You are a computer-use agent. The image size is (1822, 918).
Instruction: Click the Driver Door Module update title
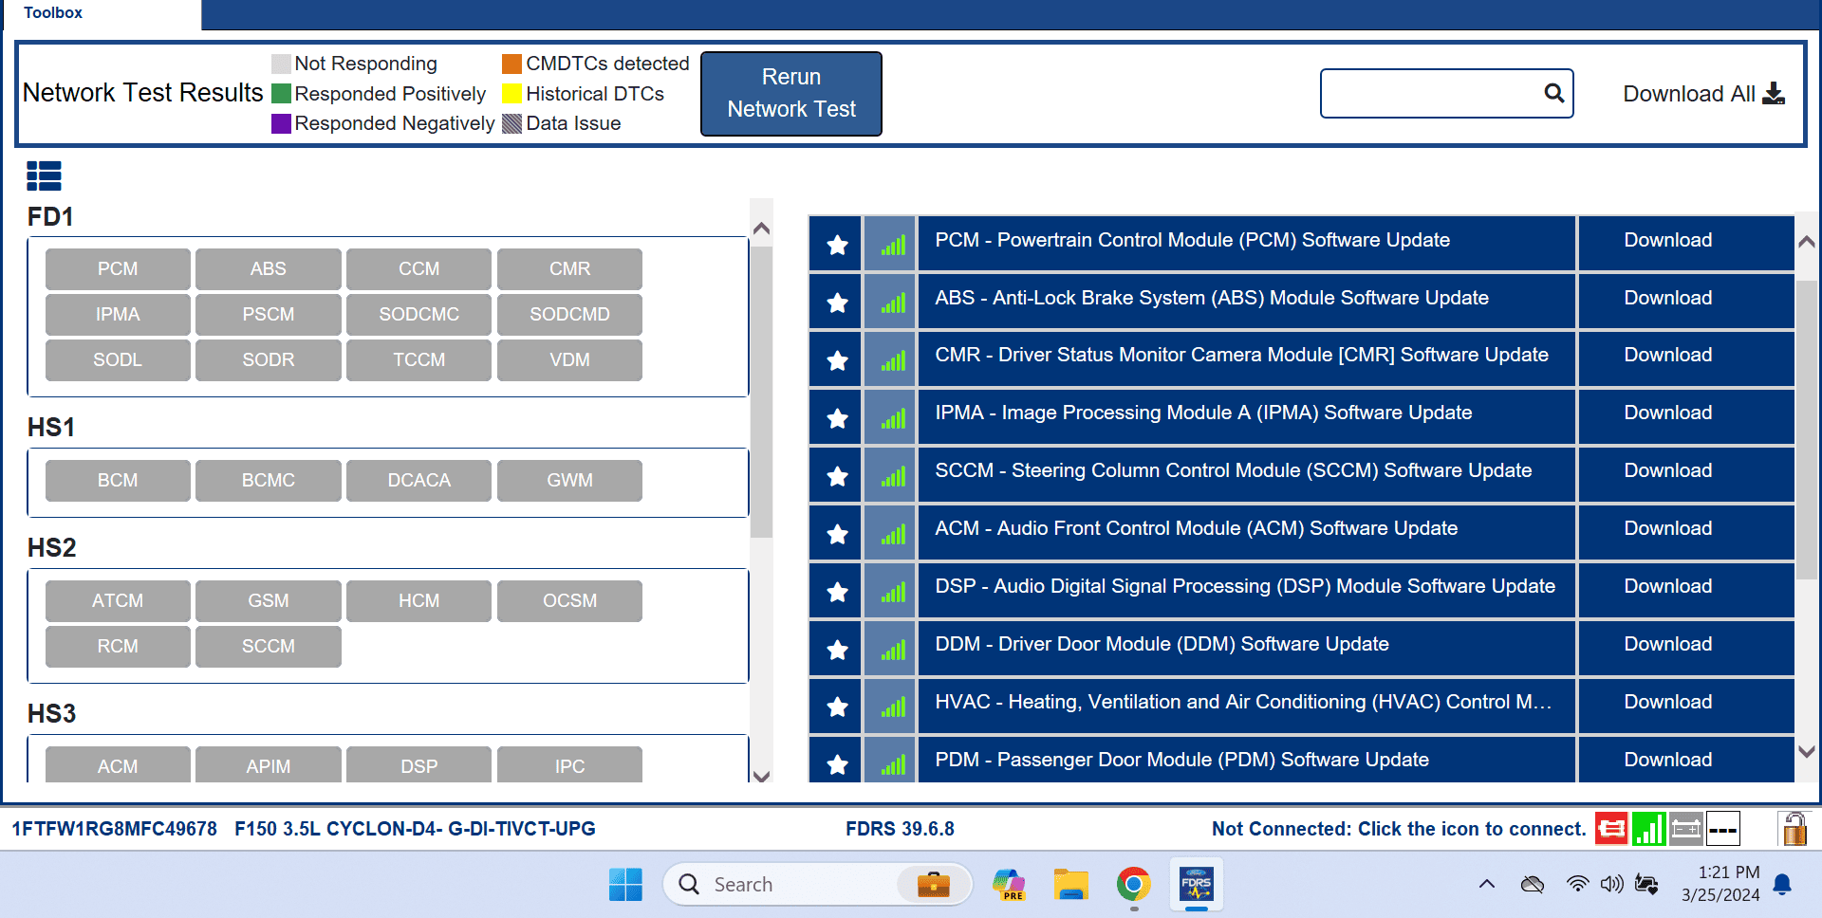1162,644
